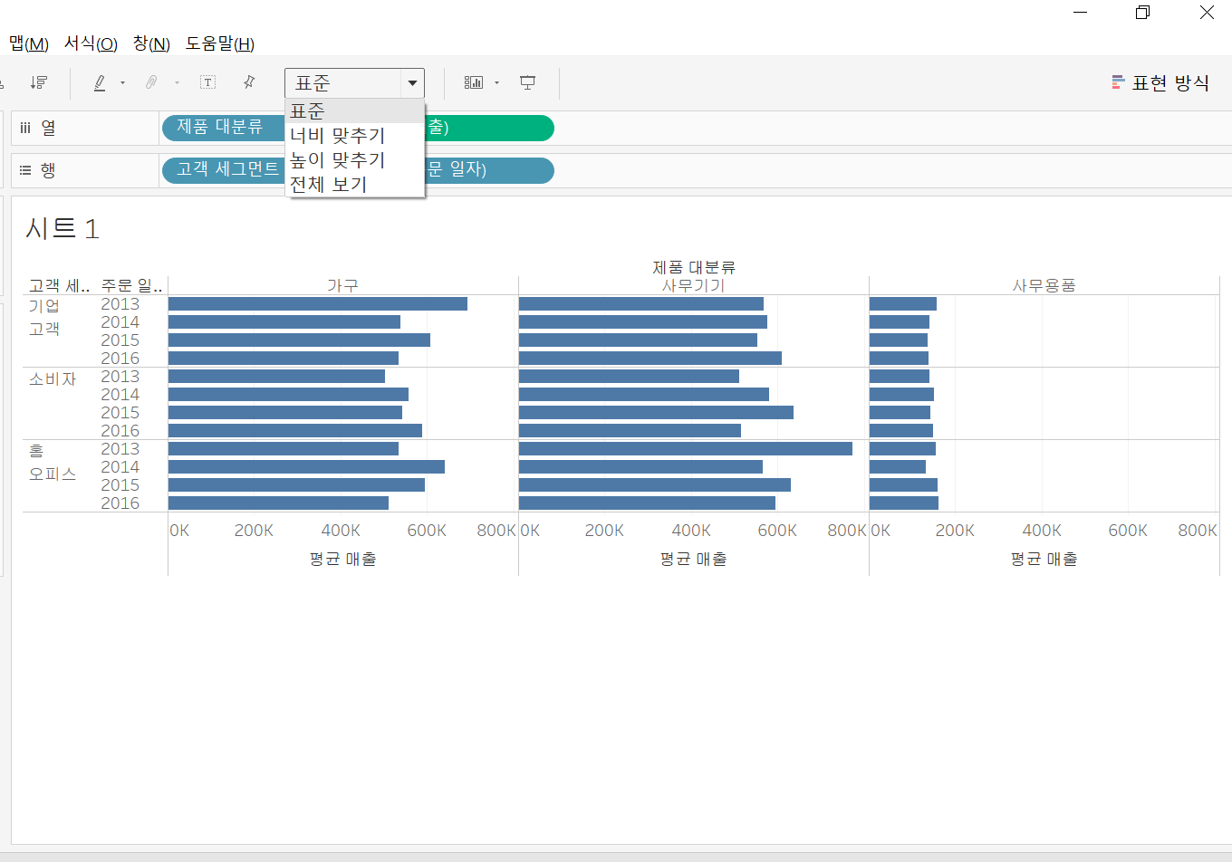
Task: Click the paperclip group members icon
Action: 151,82
